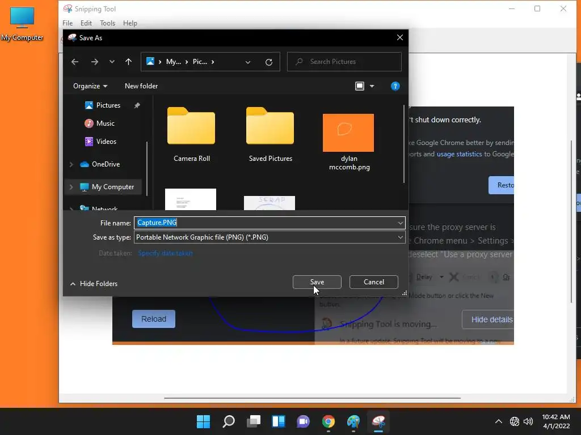Switch to Snipping Tool taskbar icon

click(x=378, y=421)
